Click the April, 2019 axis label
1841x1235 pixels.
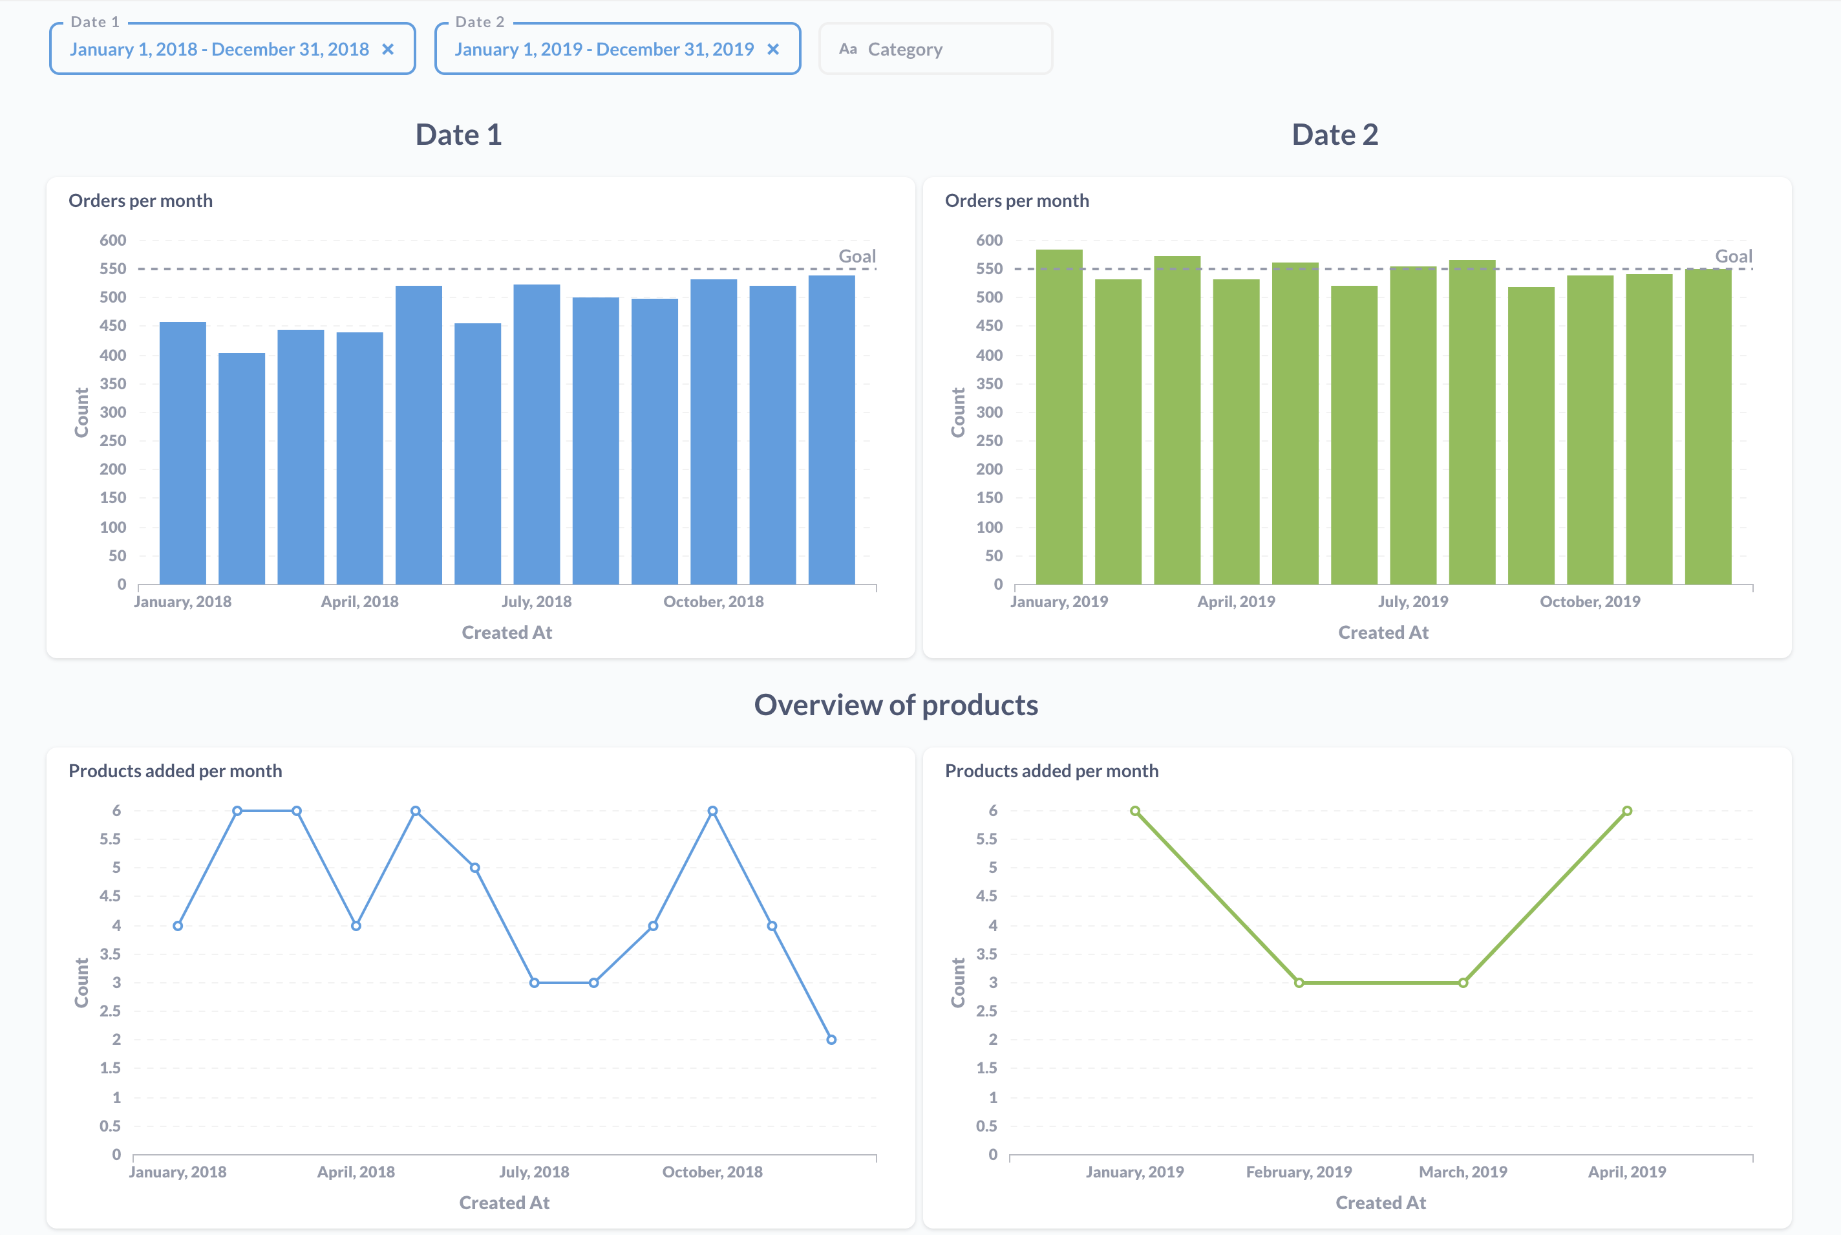1236,601
